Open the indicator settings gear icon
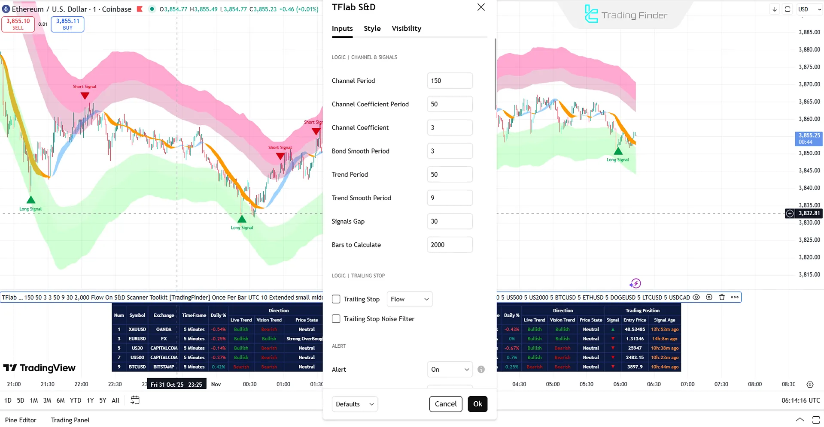The width and height of the screenshot is (824, 427). point(709,297)
